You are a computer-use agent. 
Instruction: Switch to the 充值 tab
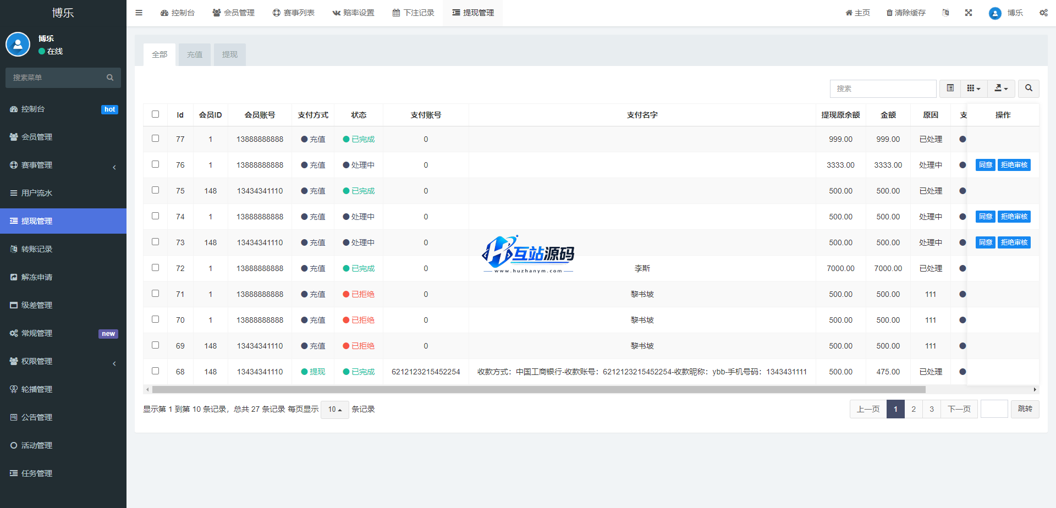[195, 55]
